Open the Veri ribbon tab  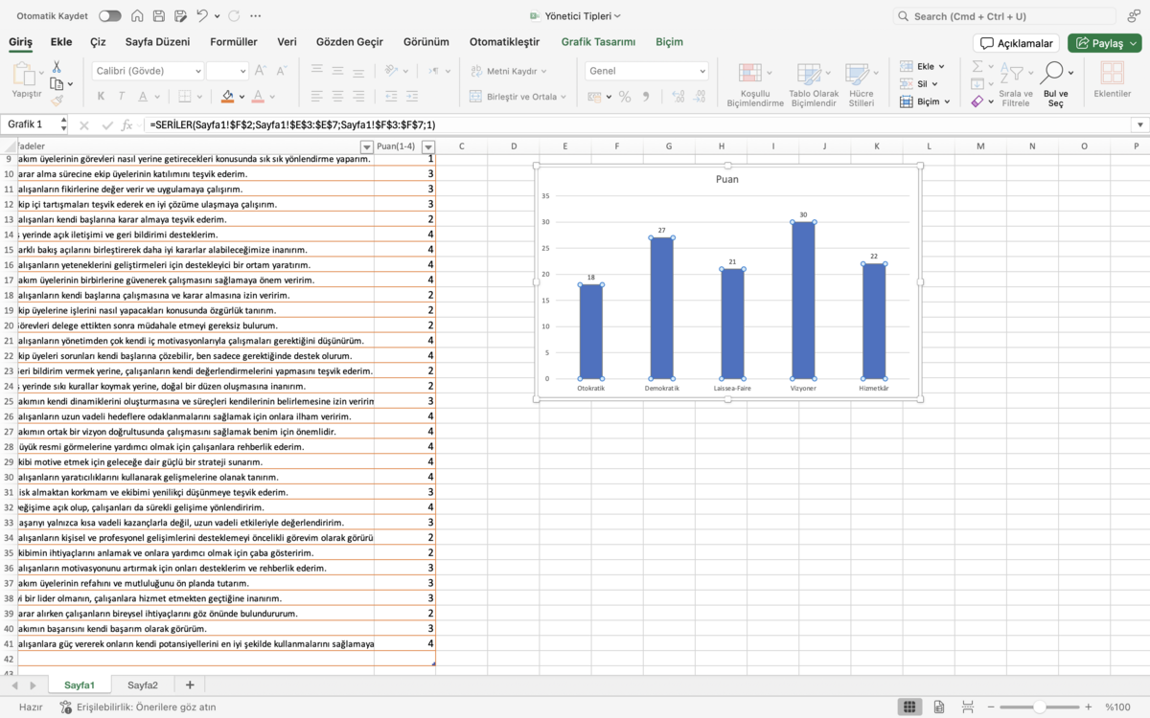287,42
